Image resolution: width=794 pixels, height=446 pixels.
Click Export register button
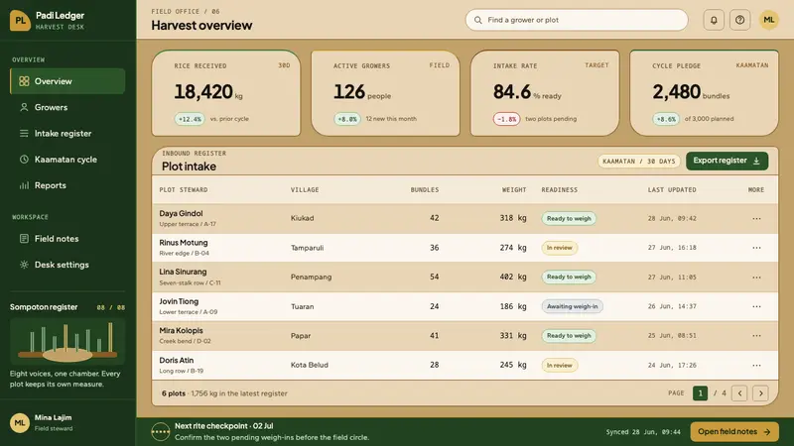tap(727, 161)
